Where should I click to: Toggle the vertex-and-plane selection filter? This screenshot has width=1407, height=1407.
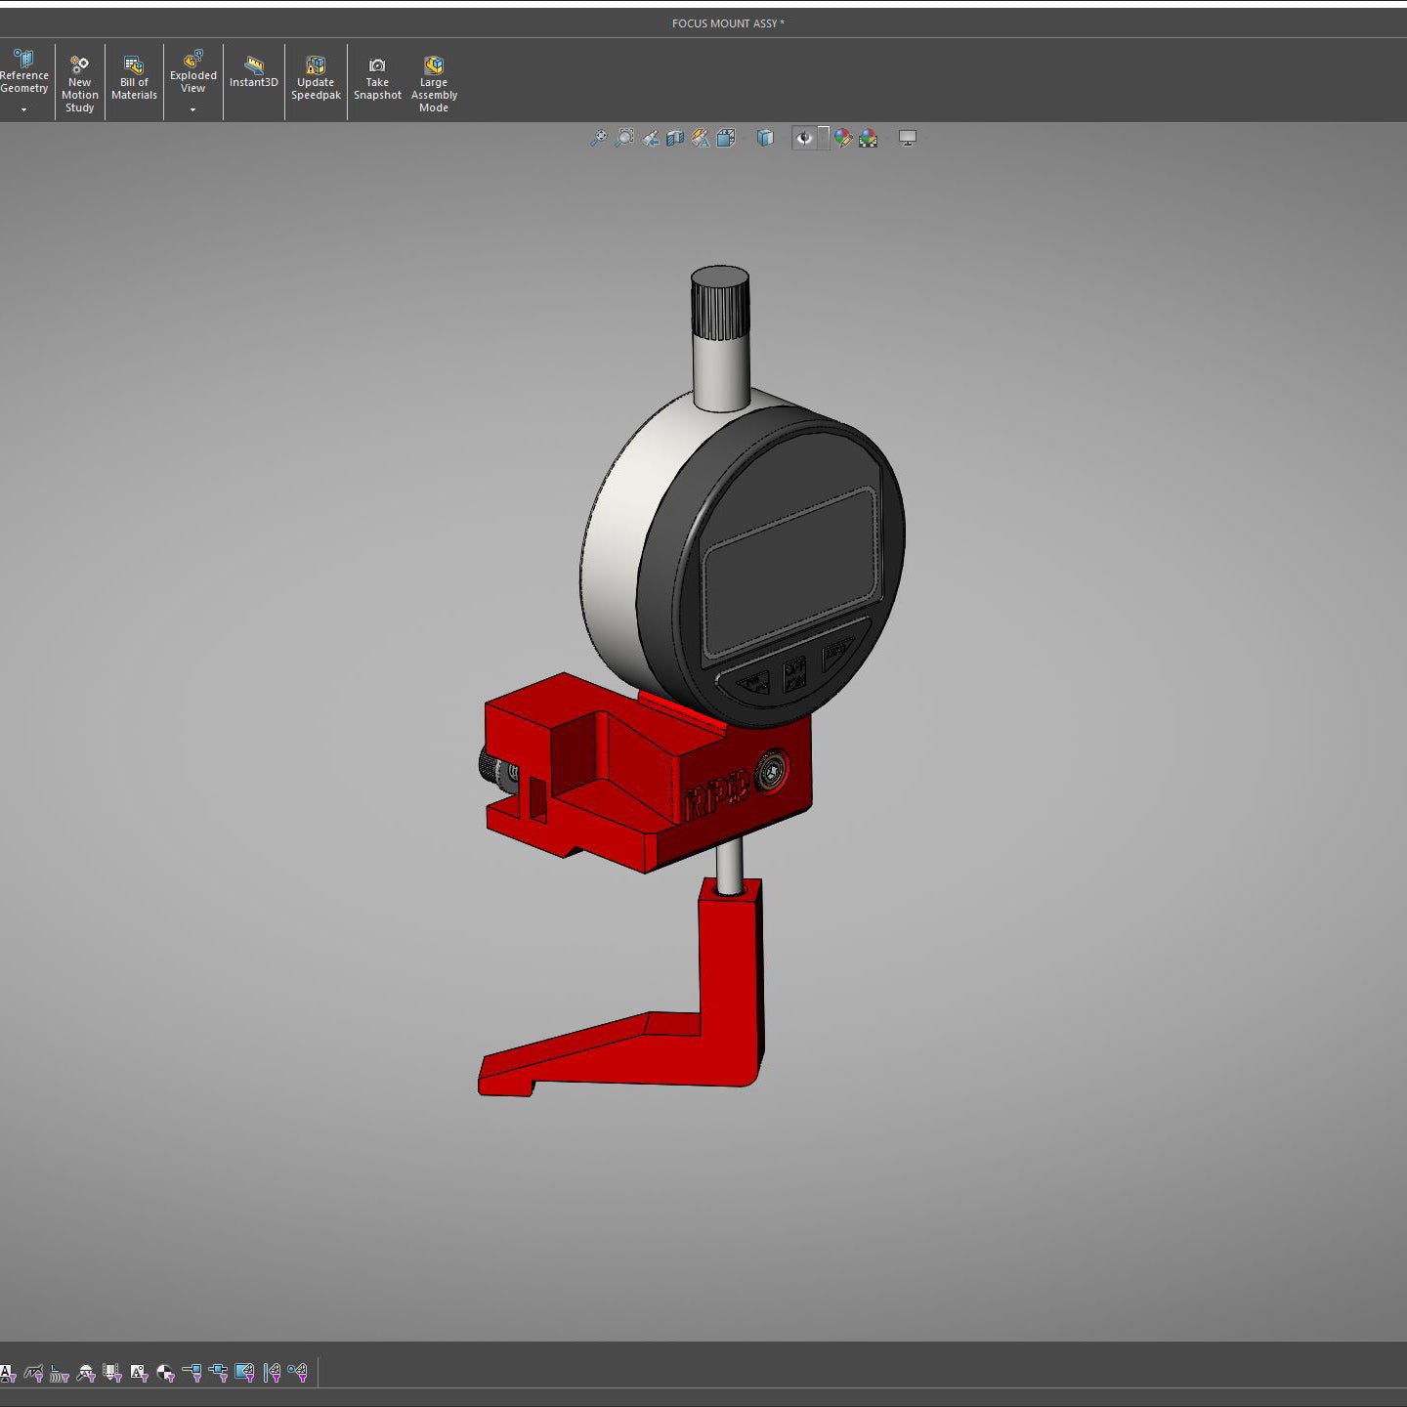pyautogui.click(x=298, y=1373)
